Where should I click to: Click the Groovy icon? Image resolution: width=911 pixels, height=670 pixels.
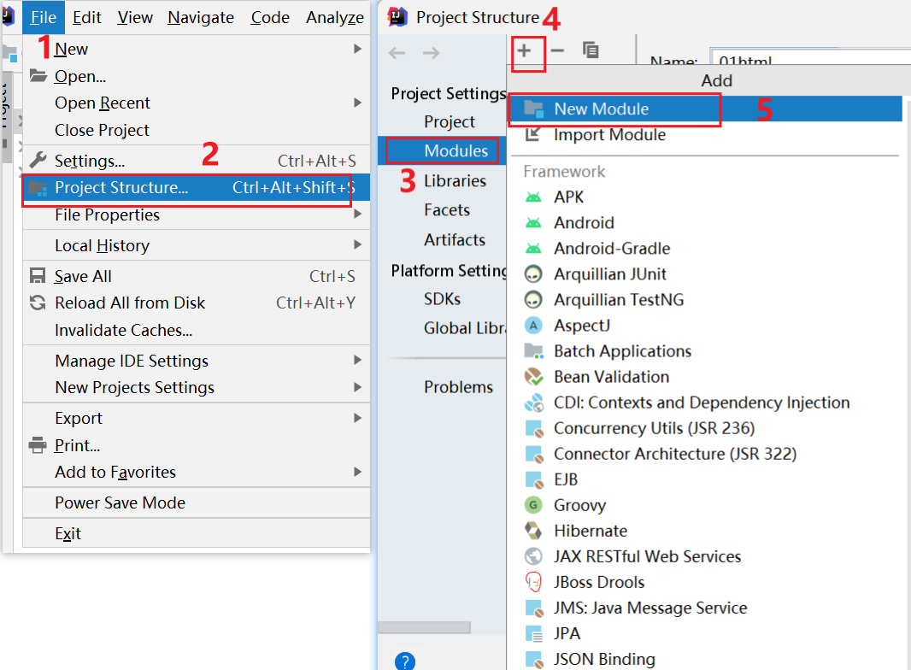pos(533,505)
